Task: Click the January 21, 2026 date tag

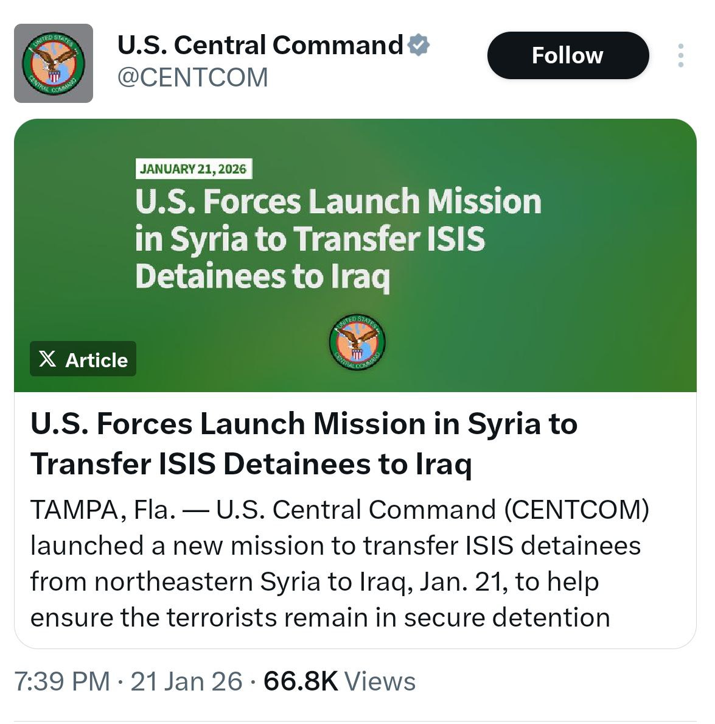Action: coord(194,169)
